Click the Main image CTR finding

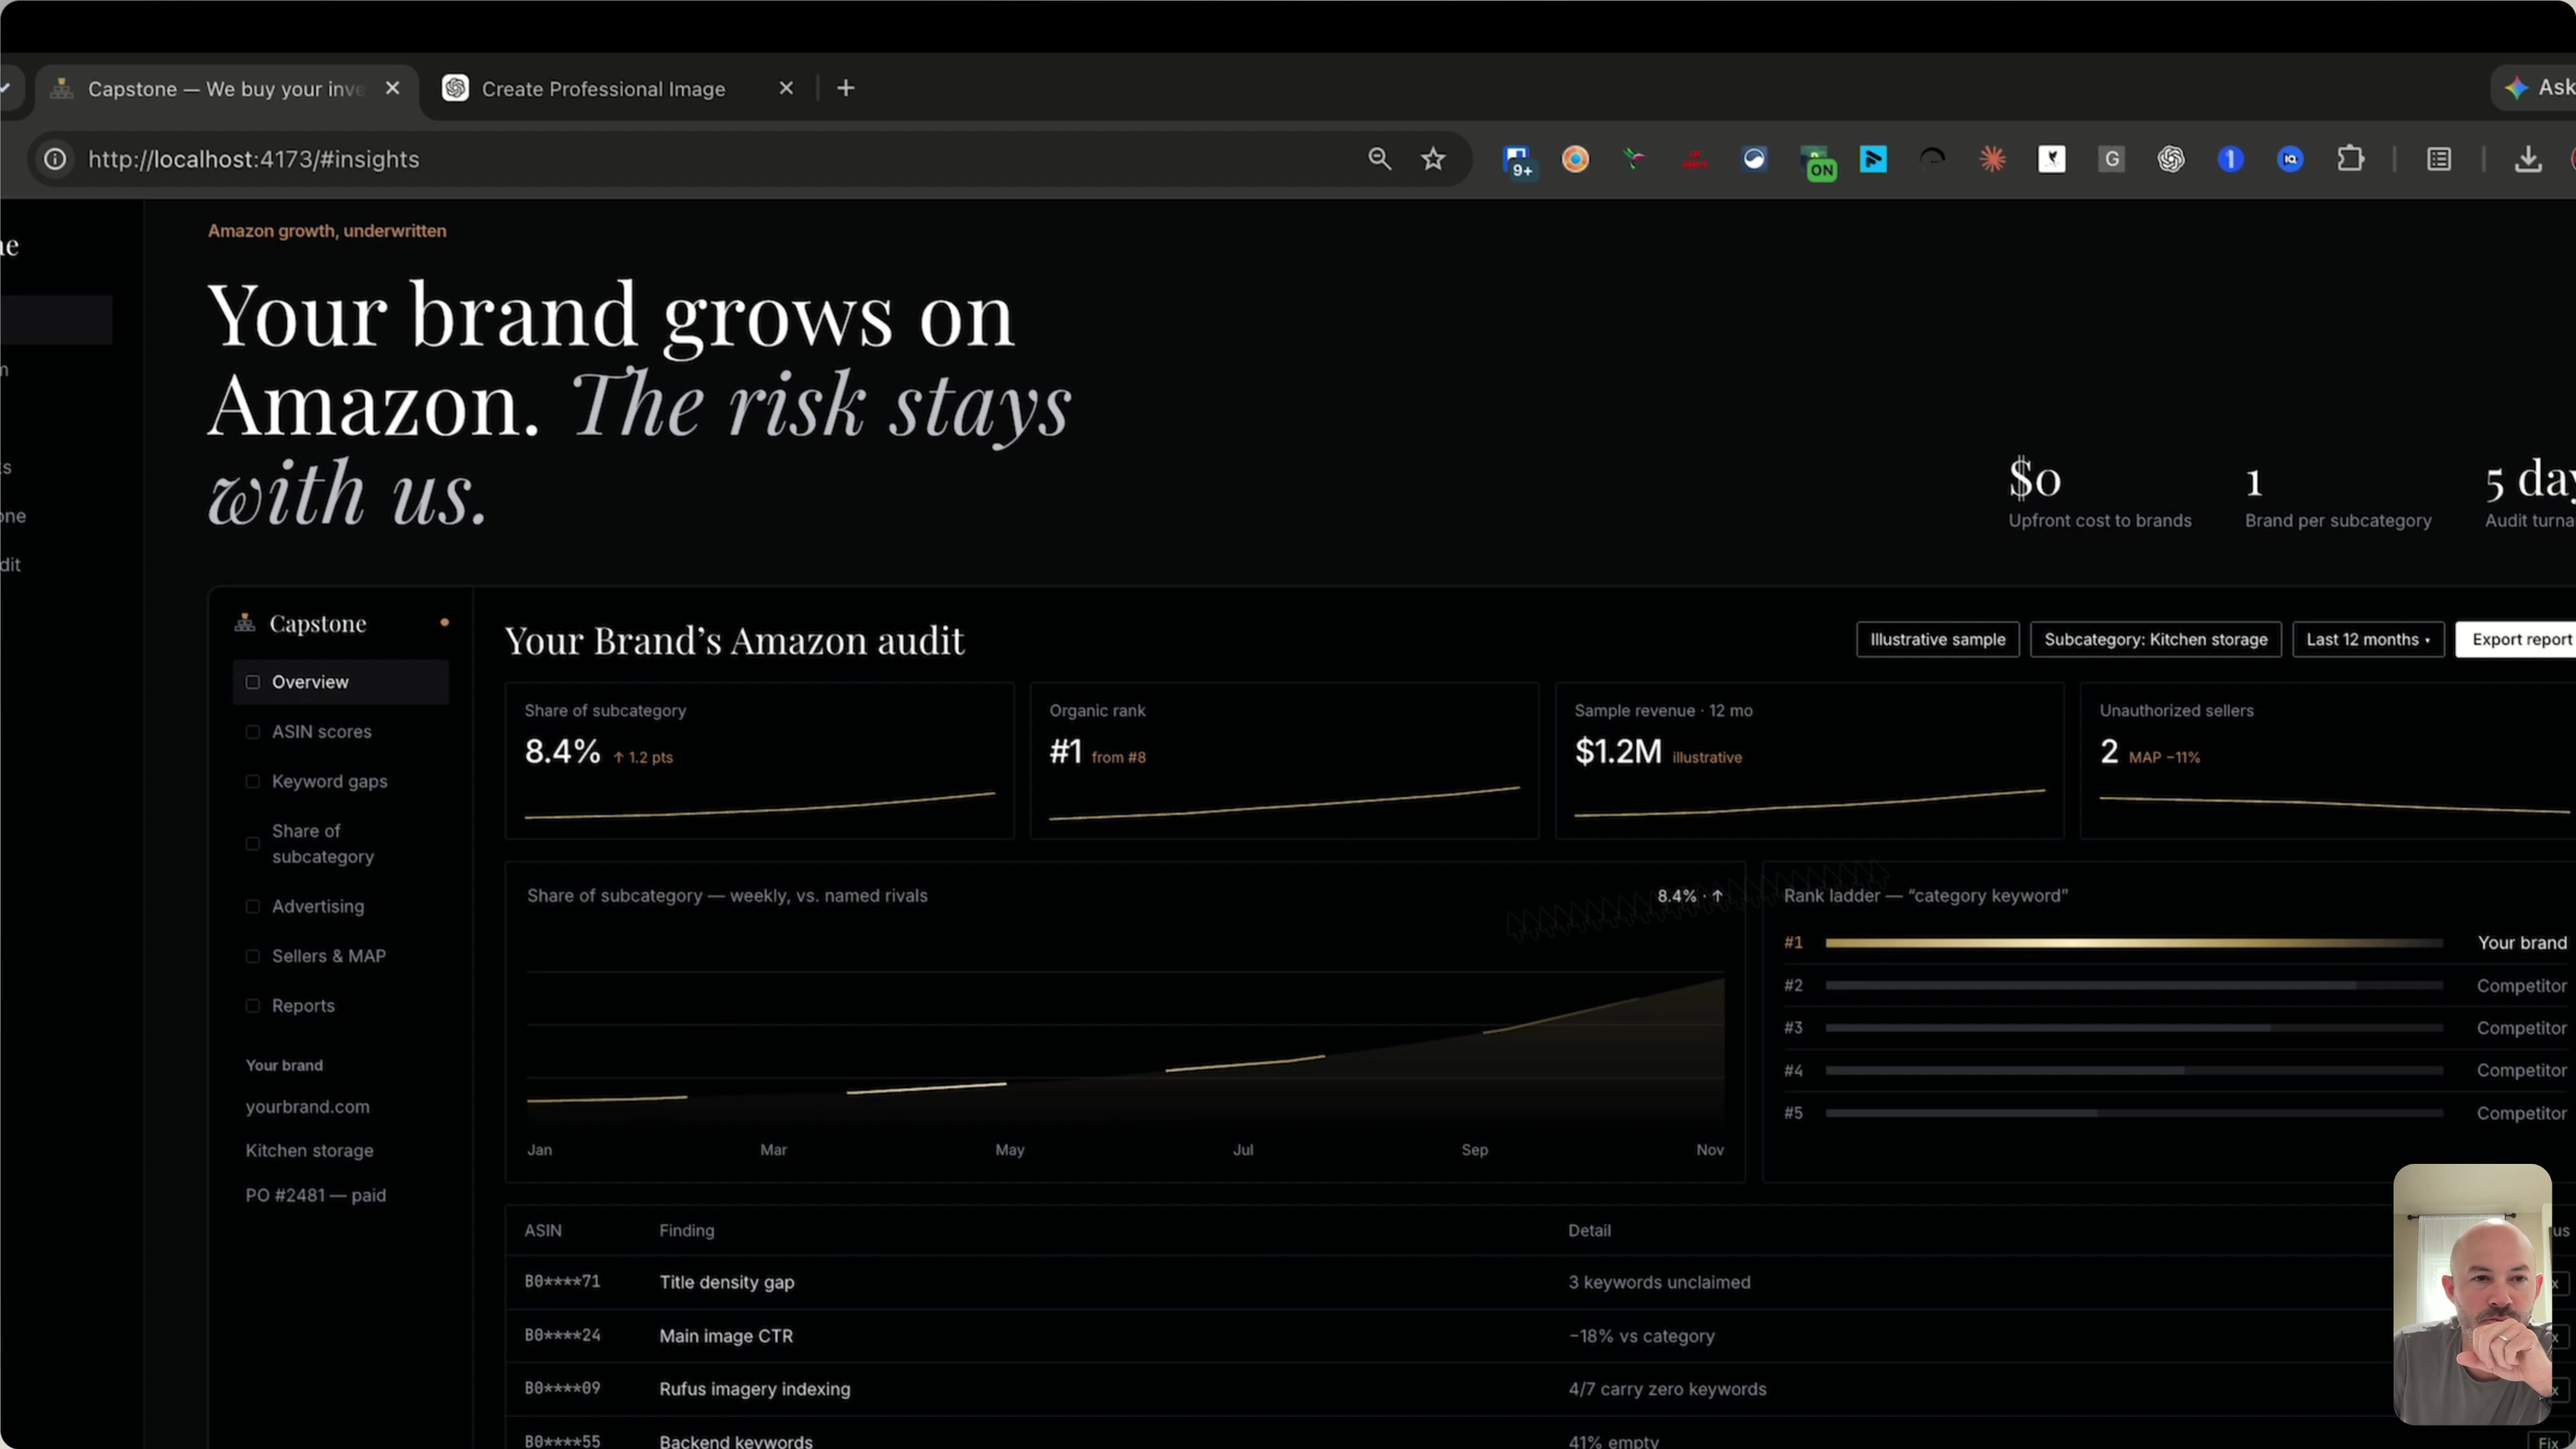tap(726, 1336)
